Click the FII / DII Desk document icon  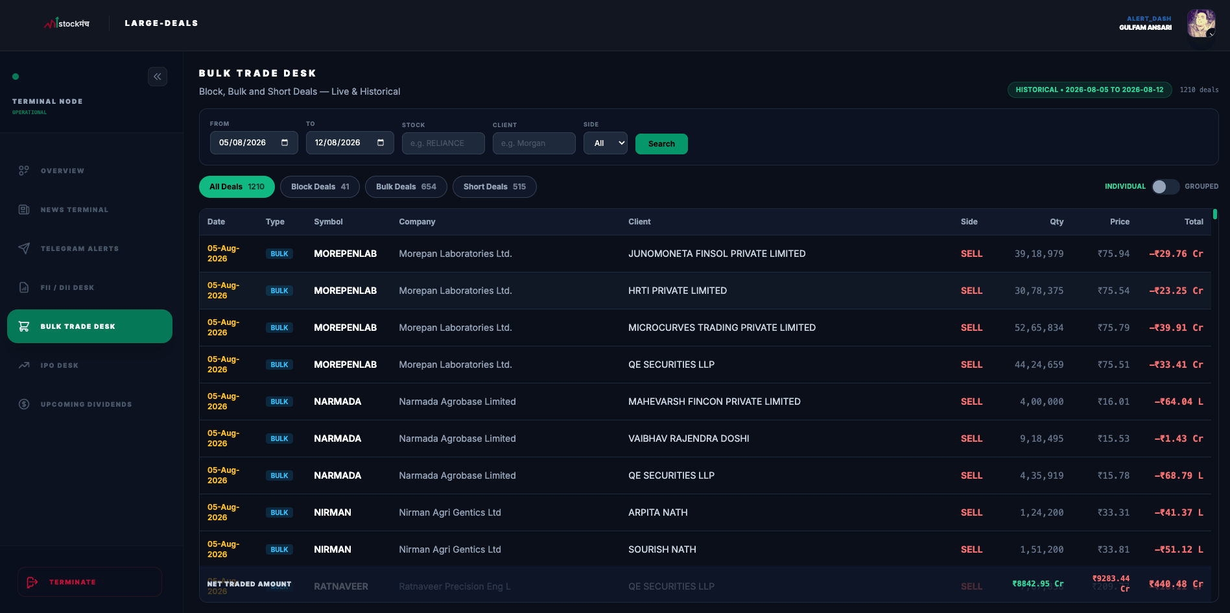[24, 287]
